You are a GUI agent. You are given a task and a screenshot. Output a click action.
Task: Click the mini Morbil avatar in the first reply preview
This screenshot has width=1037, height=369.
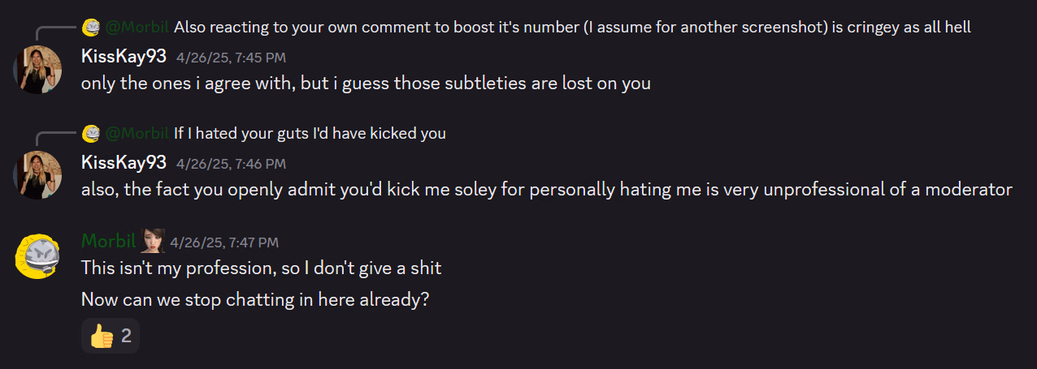[x=91, y=28]
